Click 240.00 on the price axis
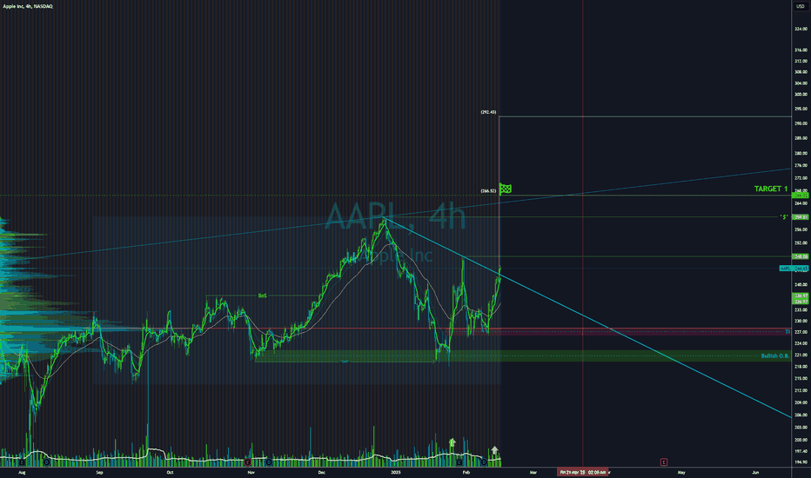 pos(801,284)
